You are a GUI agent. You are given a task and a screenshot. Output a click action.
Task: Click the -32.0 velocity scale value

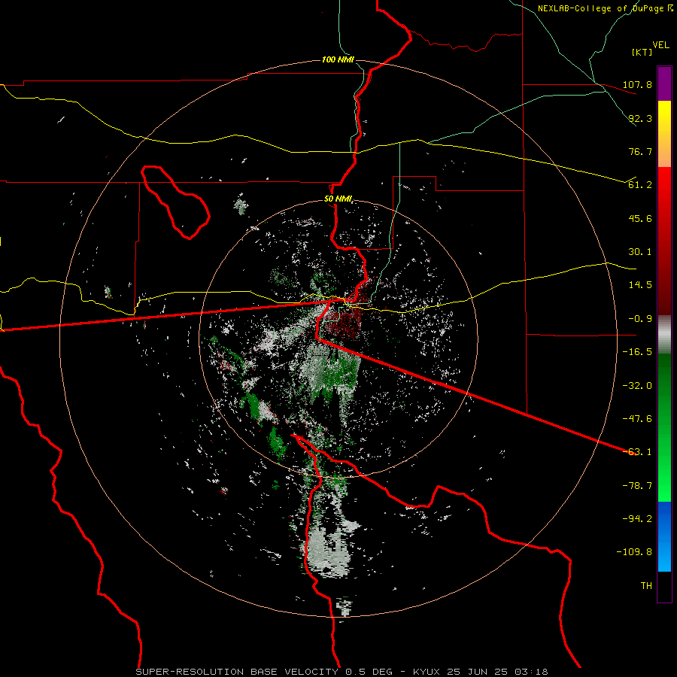(637, 386)
